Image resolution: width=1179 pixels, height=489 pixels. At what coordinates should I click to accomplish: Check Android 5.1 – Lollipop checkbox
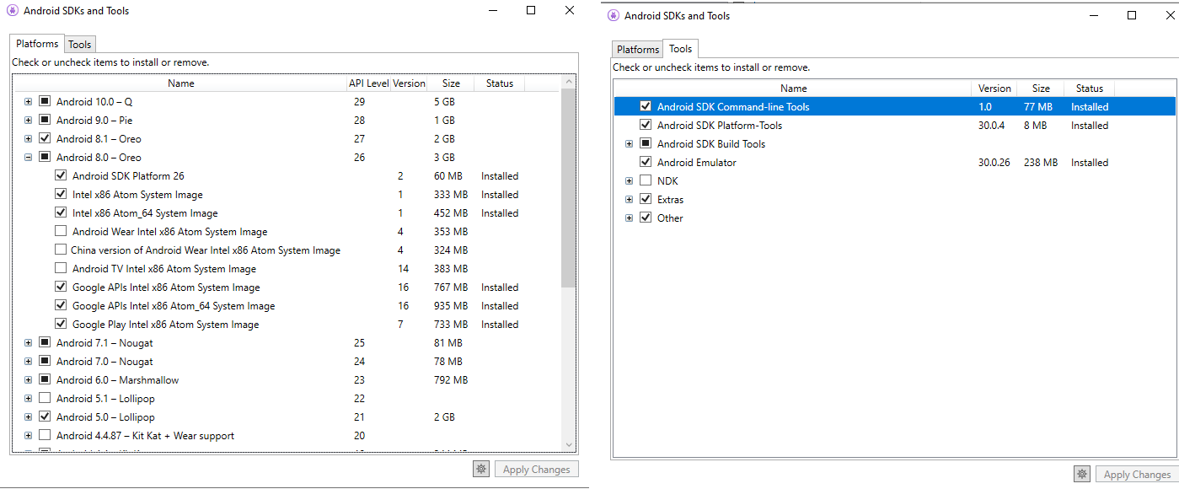[45, 399]
